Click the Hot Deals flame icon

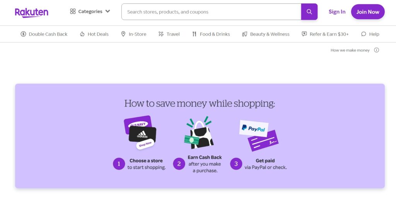[82, 34]
